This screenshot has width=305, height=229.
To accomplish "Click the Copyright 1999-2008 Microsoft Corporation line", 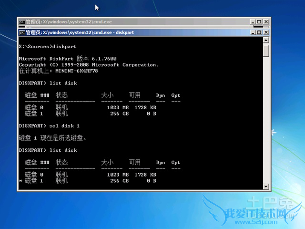I will [89, 65].
